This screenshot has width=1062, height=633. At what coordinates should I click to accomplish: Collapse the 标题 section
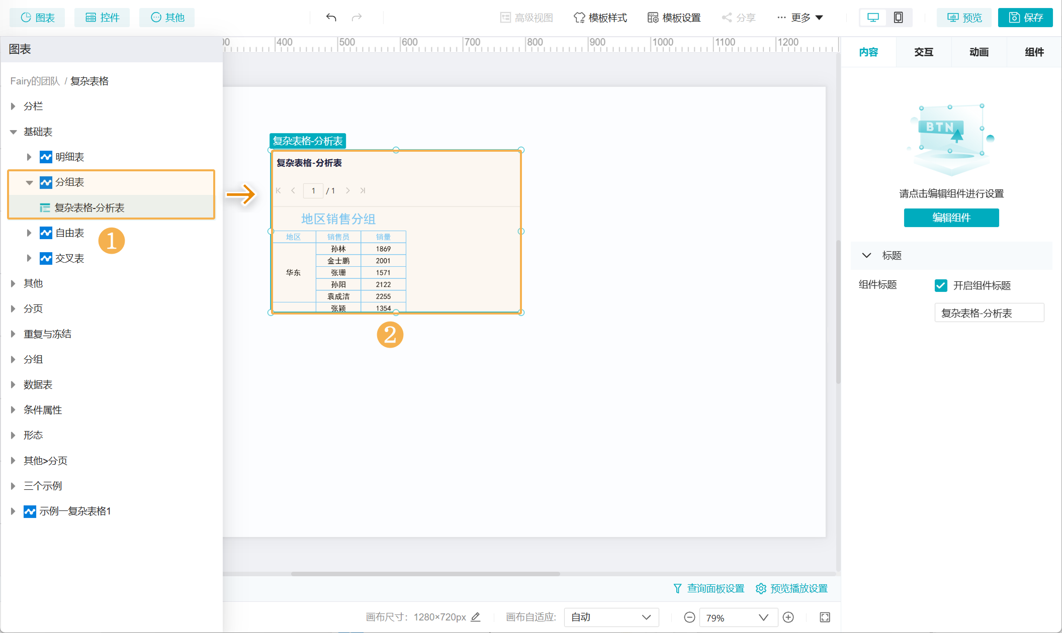(x=866, y=255)
